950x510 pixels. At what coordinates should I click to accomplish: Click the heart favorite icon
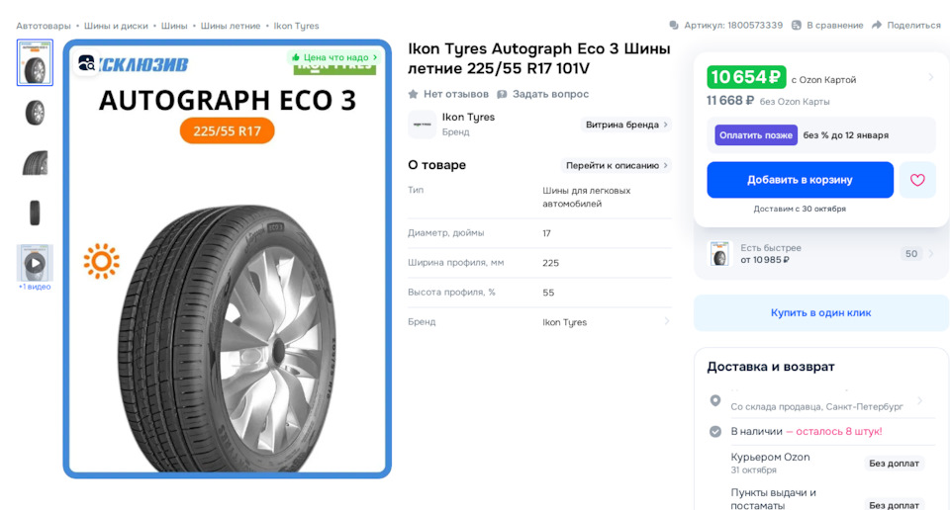click(917, 180)
